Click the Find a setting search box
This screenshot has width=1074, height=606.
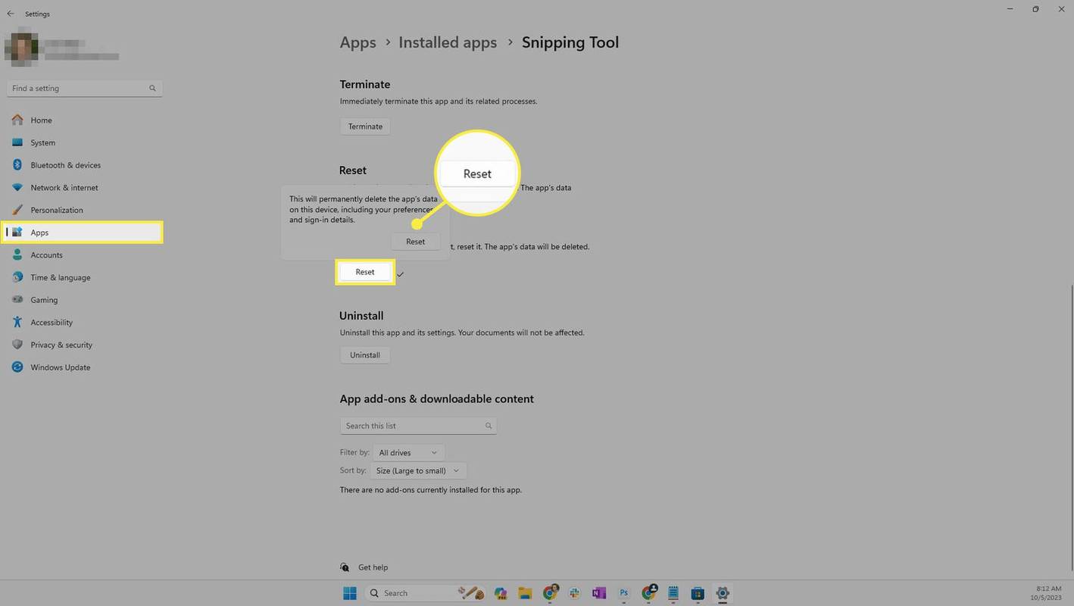click(84, 89)
